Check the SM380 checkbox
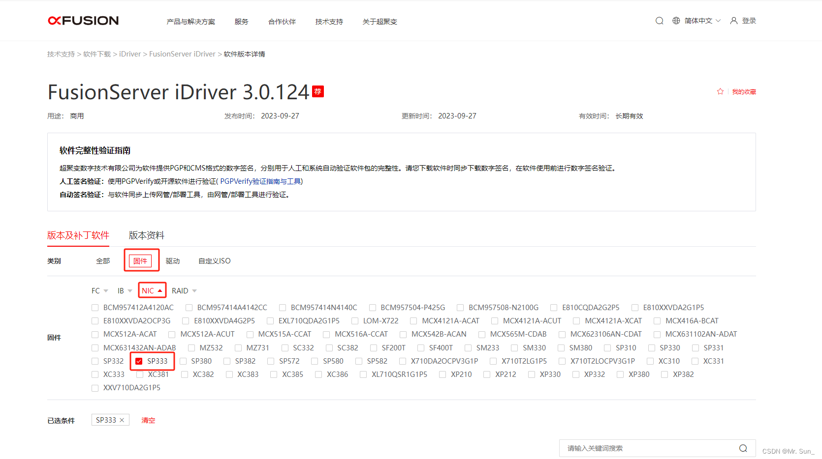This screenshot has height=459, width=822. click(x=561, y=348)
